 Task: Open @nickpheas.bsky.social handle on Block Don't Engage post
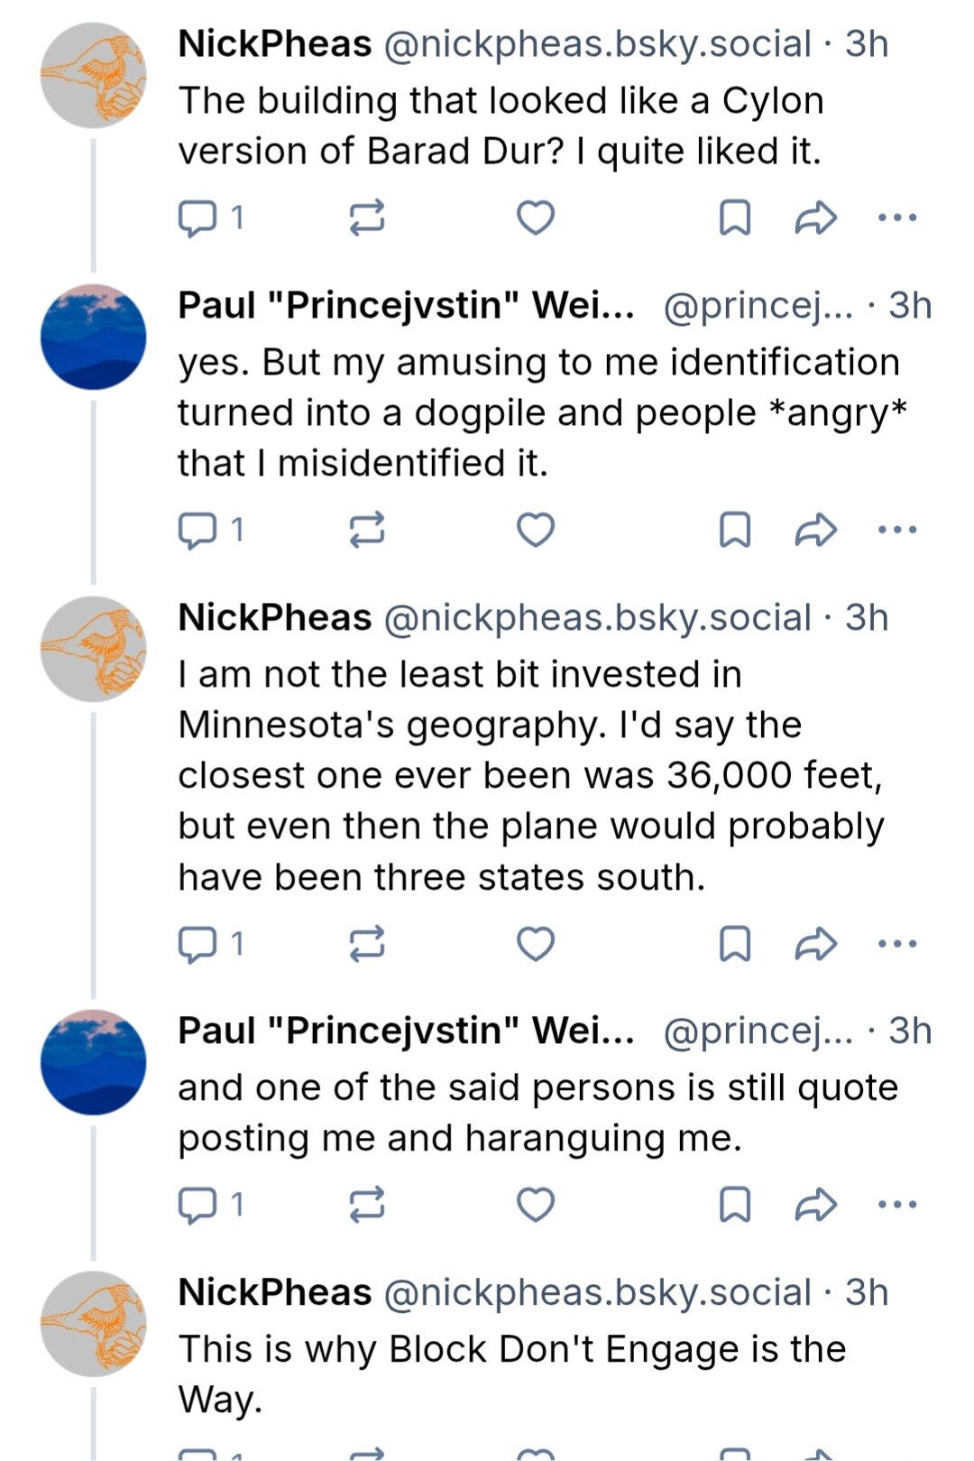point(597,1292)
